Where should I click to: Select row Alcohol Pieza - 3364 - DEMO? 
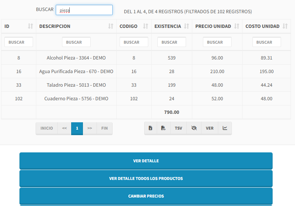[x=146, y=58]
